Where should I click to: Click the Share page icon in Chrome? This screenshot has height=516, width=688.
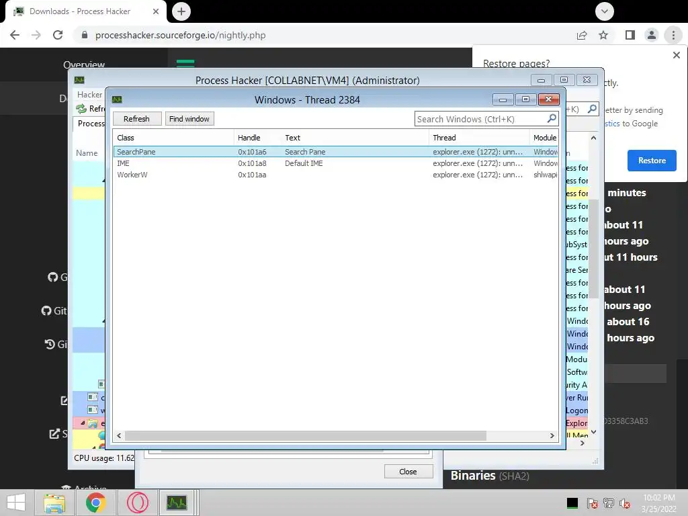(582, 35)
